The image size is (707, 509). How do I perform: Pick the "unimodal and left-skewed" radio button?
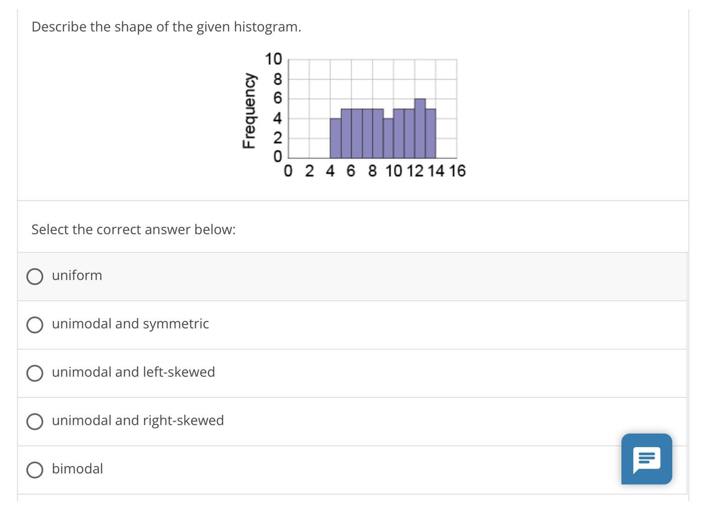pyautogui.click(x=35, y=373)
